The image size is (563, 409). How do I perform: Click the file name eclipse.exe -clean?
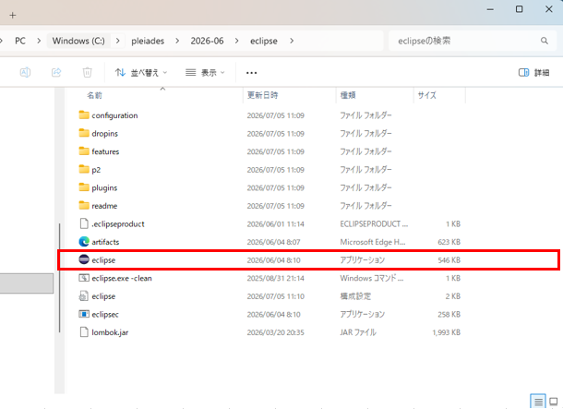(122, 278)
